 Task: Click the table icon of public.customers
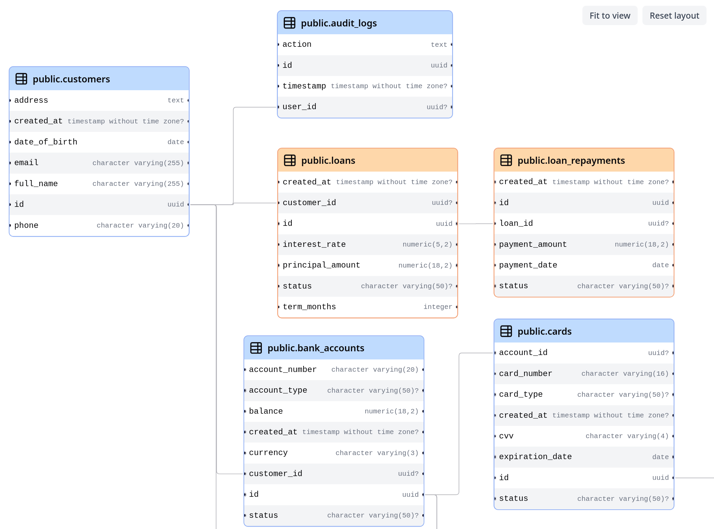pos(21,79)
